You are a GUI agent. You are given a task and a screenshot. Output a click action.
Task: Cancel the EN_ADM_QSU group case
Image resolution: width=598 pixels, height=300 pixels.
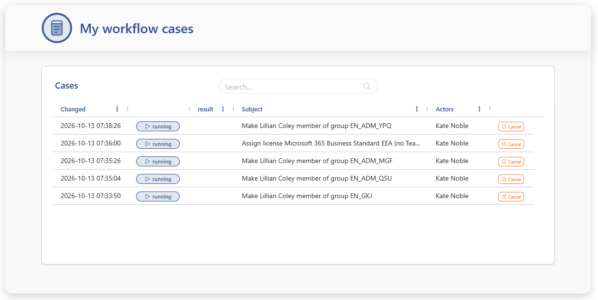(511, 179)
